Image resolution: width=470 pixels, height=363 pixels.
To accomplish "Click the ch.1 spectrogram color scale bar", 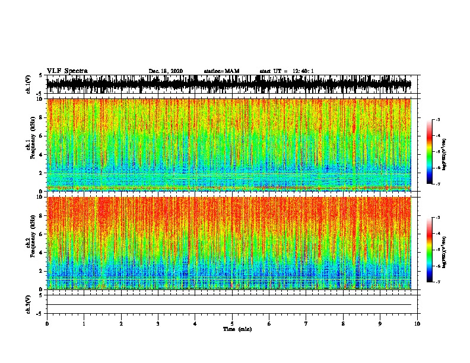I will (x=429, y=152).
